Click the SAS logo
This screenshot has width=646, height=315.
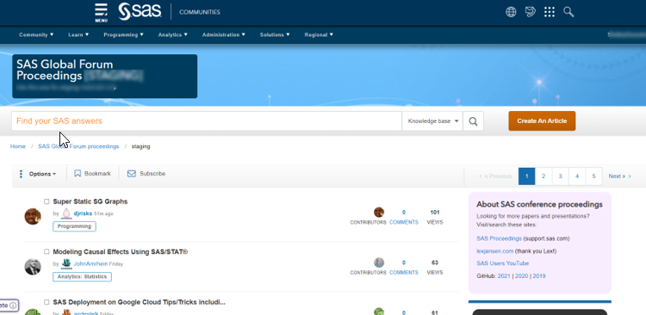coord(140,11)
